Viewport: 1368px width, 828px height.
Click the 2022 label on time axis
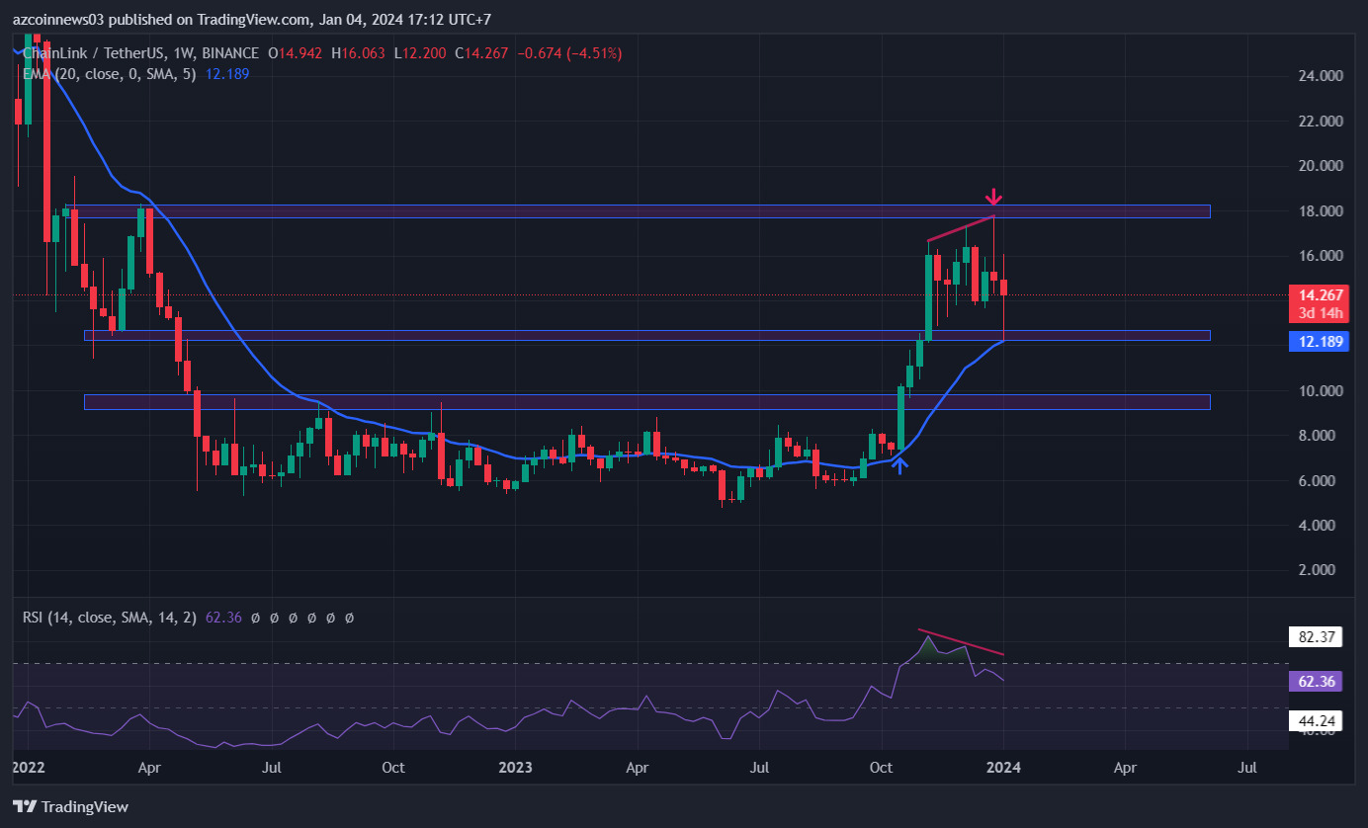tap(27, 767)
